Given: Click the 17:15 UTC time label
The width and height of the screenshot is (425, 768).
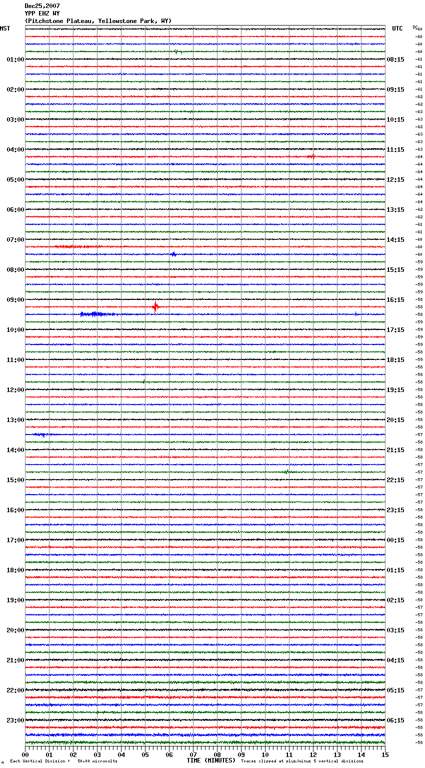Looking at the screenshot, I should coord(395,330).
